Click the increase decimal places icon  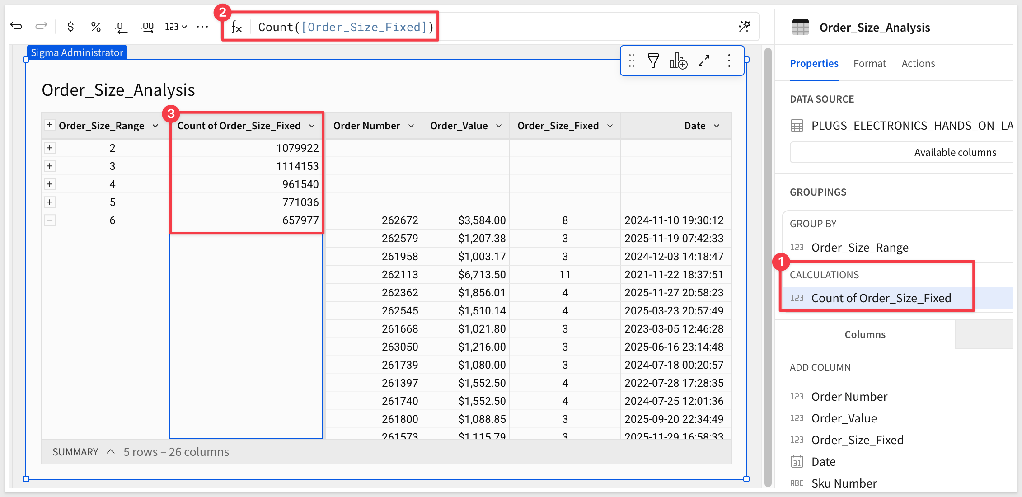click(147, 27)
